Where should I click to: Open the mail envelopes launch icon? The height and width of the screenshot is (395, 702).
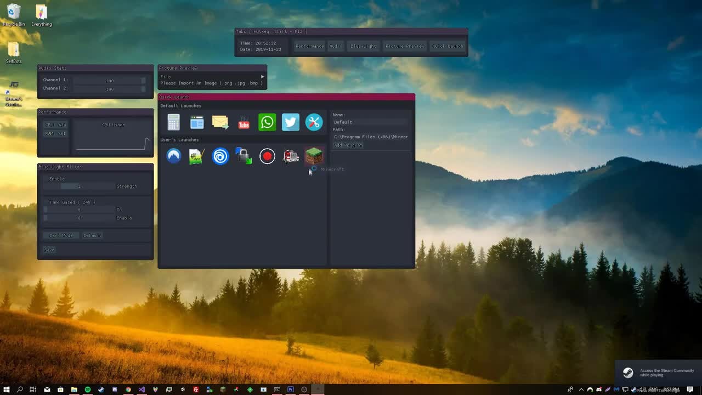click(220, 122)
